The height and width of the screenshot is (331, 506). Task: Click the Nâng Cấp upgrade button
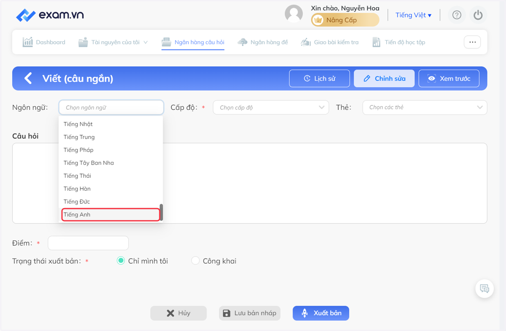(345, 20)
